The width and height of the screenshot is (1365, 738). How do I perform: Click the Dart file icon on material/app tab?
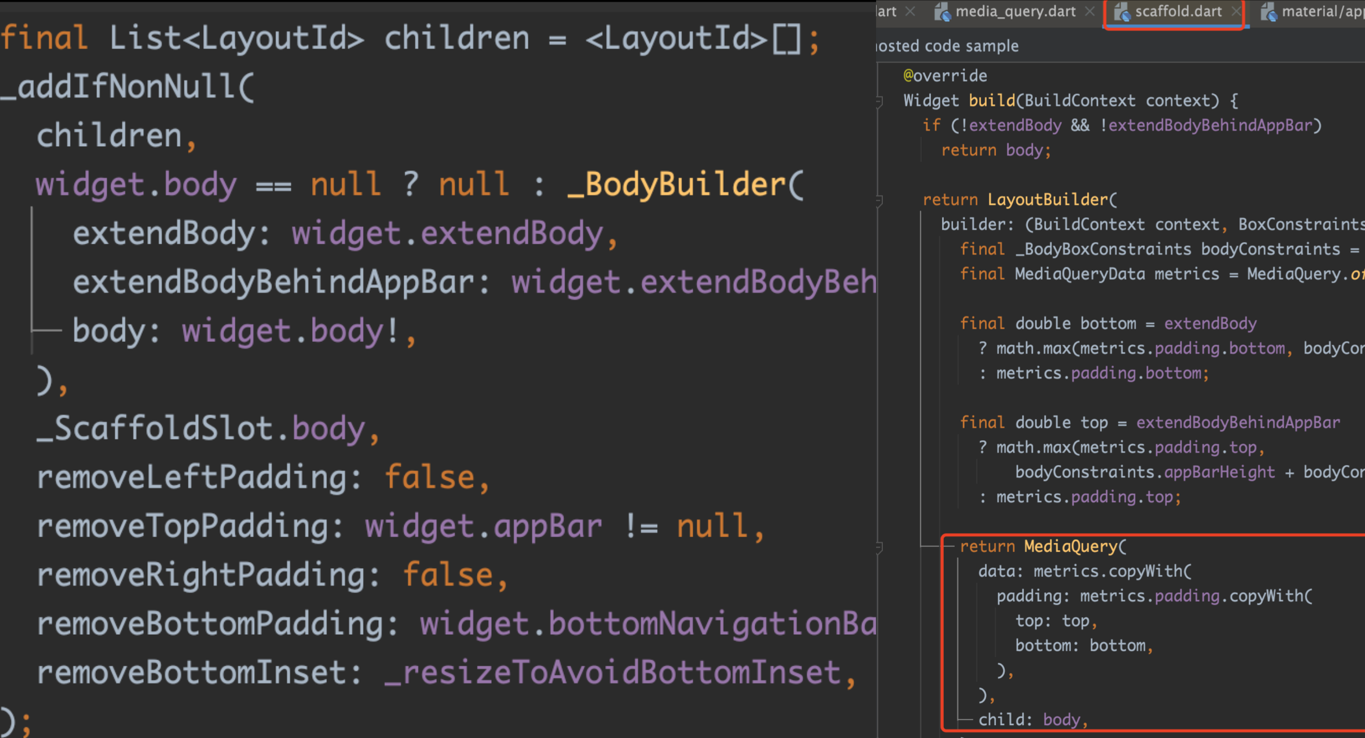1268,12
